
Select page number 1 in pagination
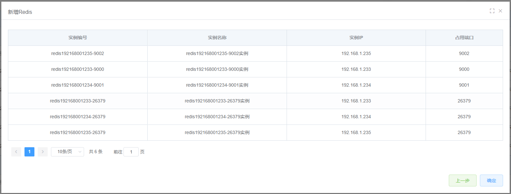pyautogui.click(x=29, y=152)
